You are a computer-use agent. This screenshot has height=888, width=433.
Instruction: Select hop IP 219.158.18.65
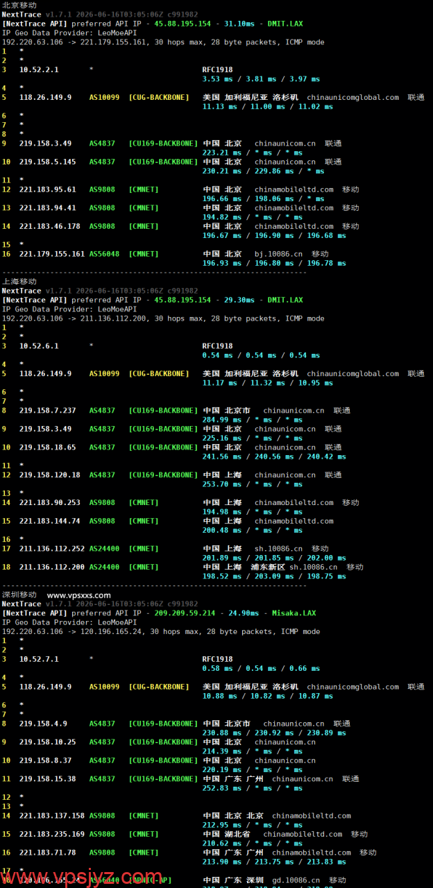[48, 447]
